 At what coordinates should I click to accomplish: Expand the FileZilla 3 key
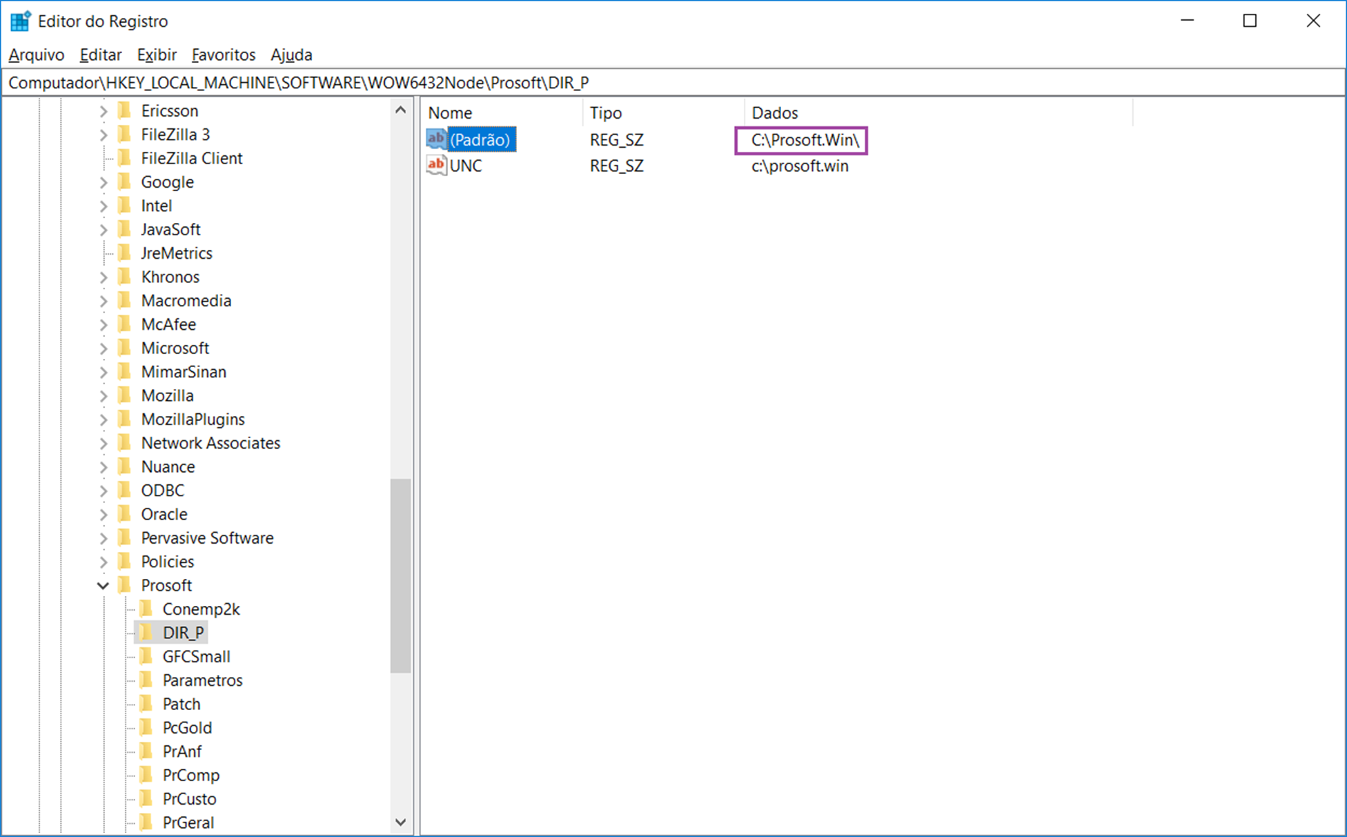[104, 135]
